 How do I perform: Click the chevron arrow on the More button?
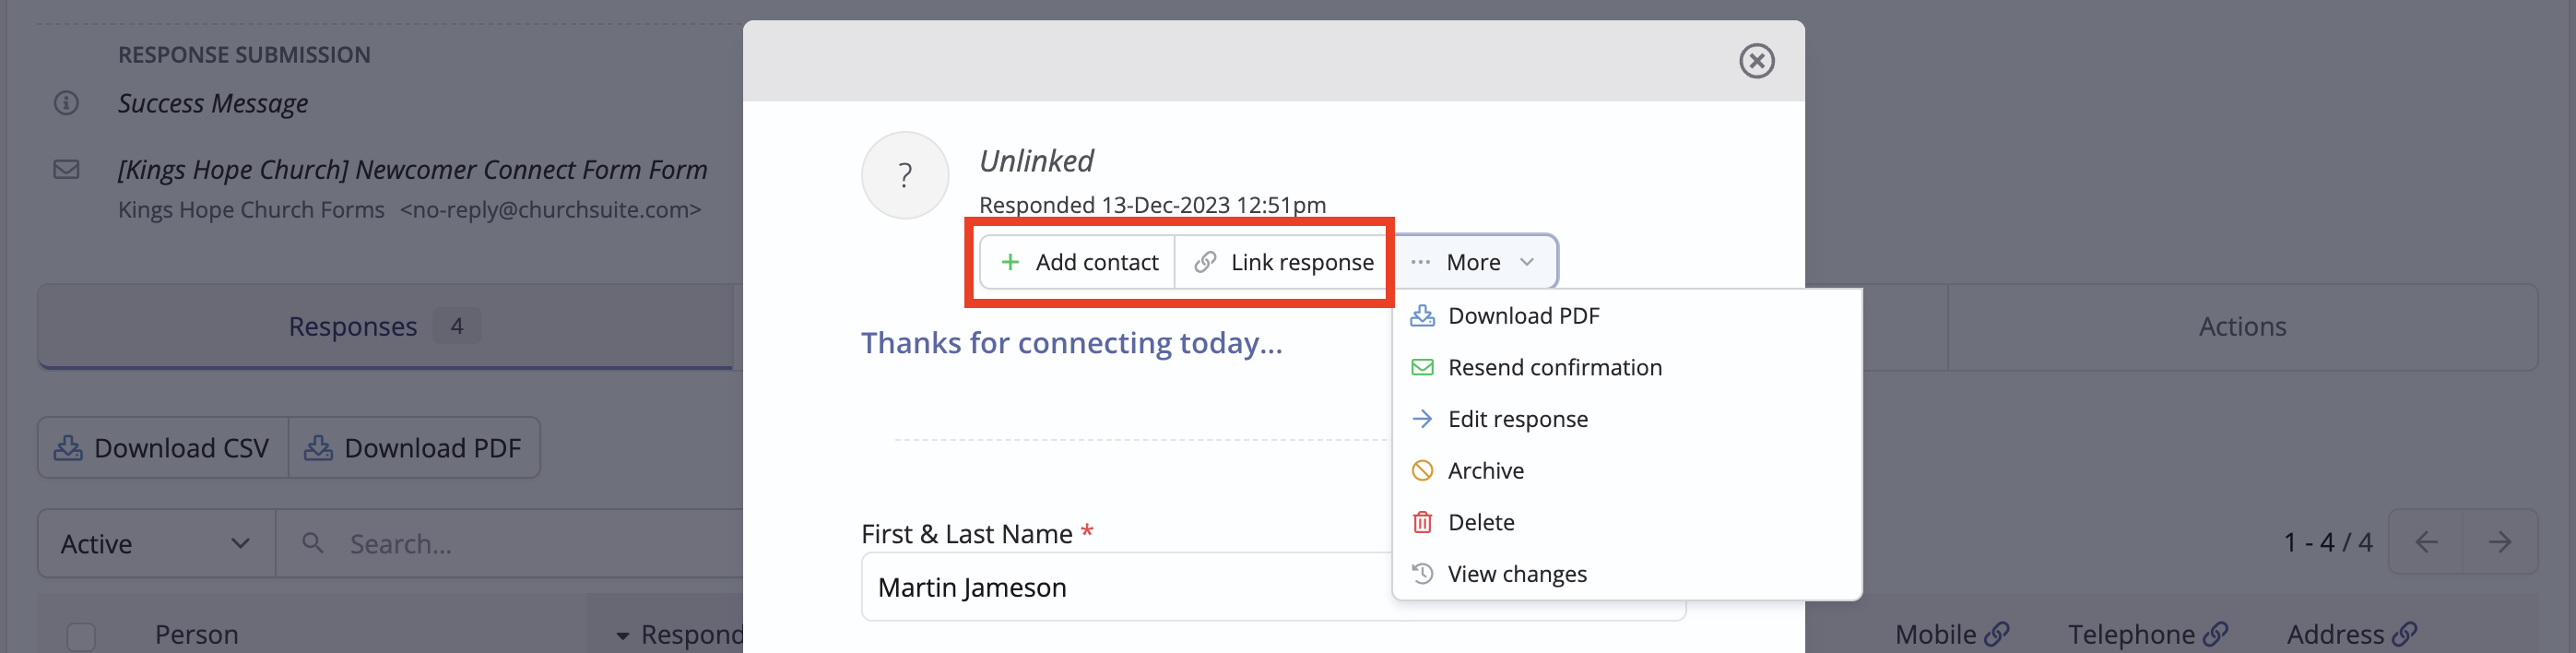tap(1527, 262)
